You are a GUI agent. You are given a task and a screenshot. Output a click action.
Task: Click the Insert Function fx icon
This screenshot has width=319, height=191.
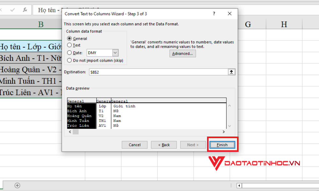click(x=25, y=10)
